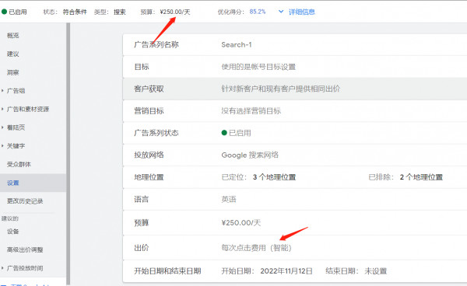
Task: Expand the 广告投放时间 arrow
Action: click(x=2, y=268)
